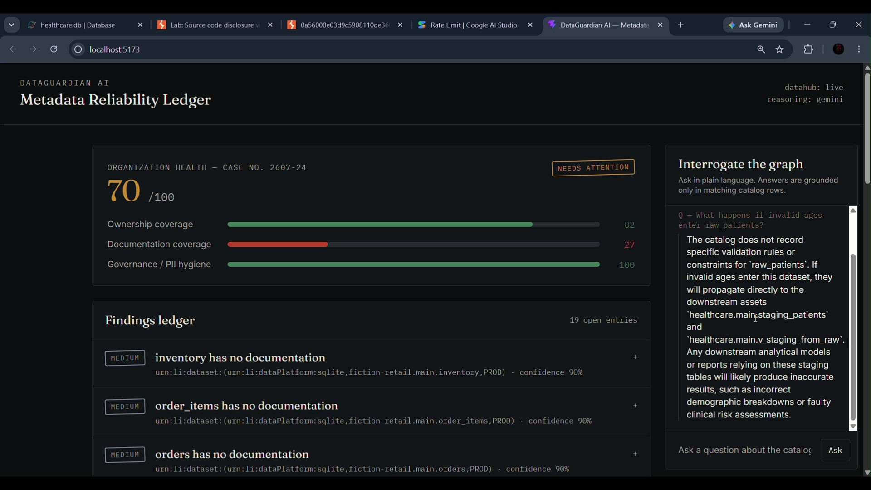Click the MEDIUM badge on orders finding

pyautogui.click(x=125, y=455)
